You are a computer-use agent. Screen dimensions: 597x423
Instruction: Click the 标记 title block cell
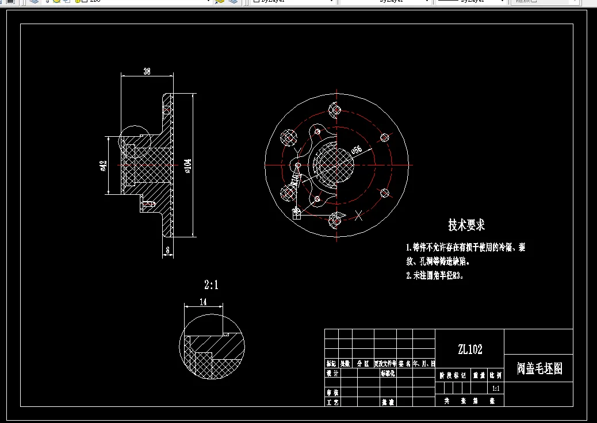pyautogui.click(x=331, y=364)
